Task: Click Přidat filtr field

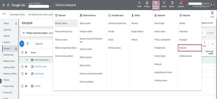Action: (39, 44)
